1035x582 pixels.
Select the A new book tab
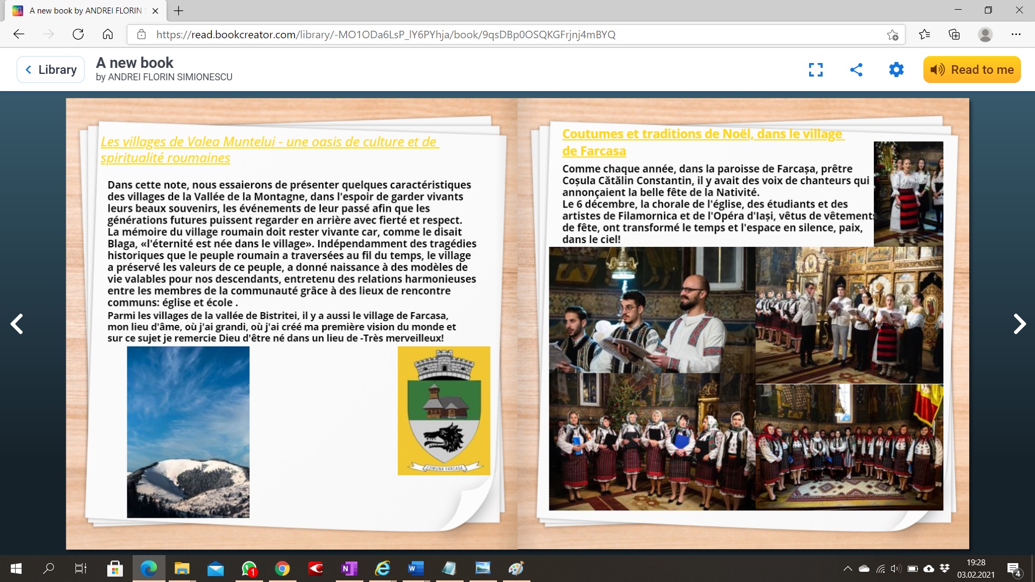86,10
